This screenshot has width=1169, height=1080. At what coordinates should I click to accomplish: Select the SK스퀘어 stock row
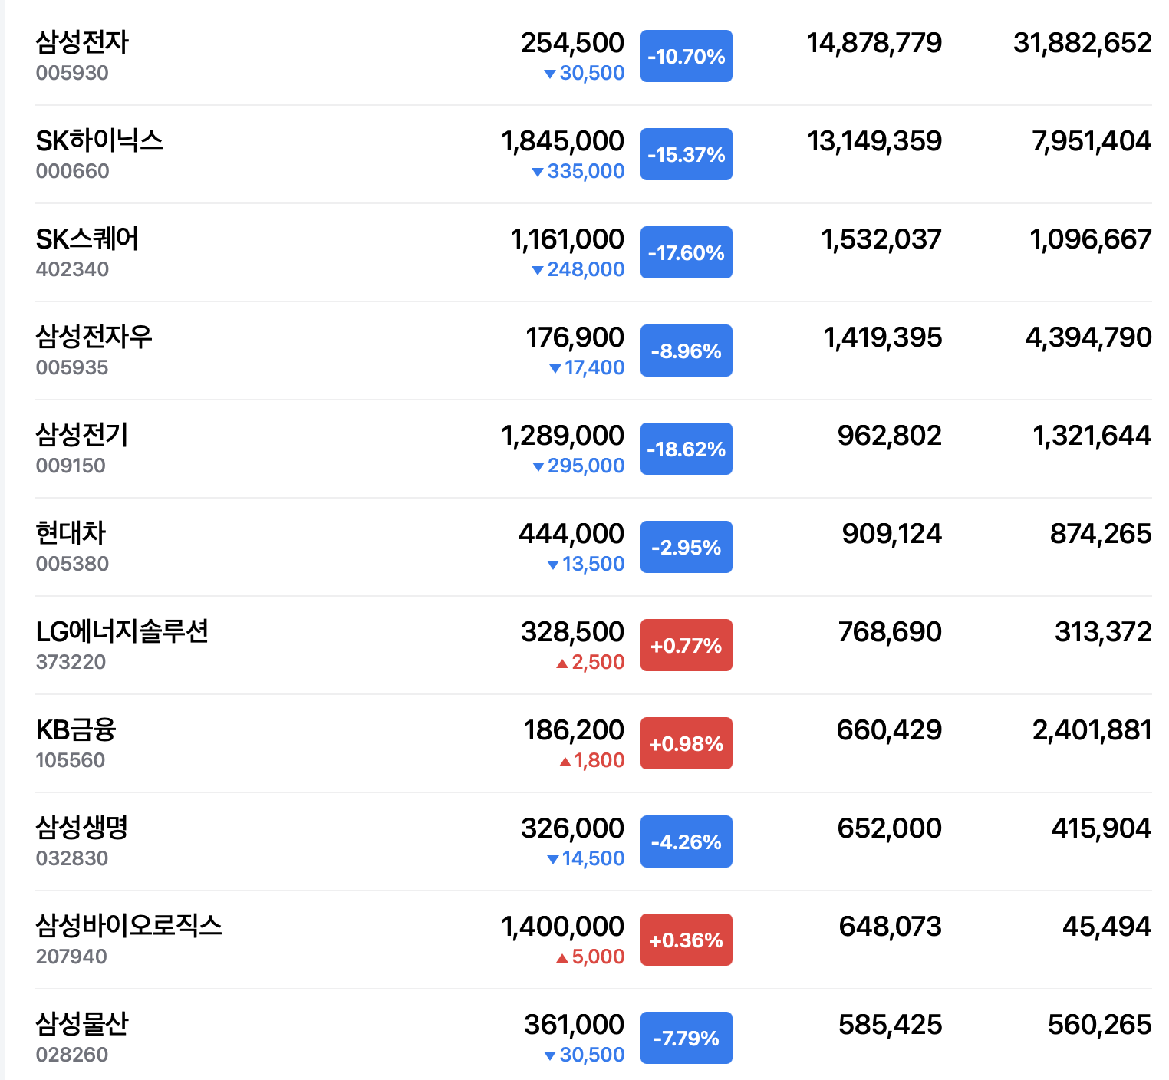coord(593,252)
